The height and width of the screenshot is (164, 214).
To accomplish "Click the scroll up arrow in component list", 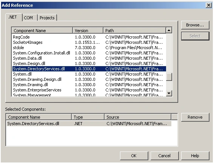I will [169, 30].
